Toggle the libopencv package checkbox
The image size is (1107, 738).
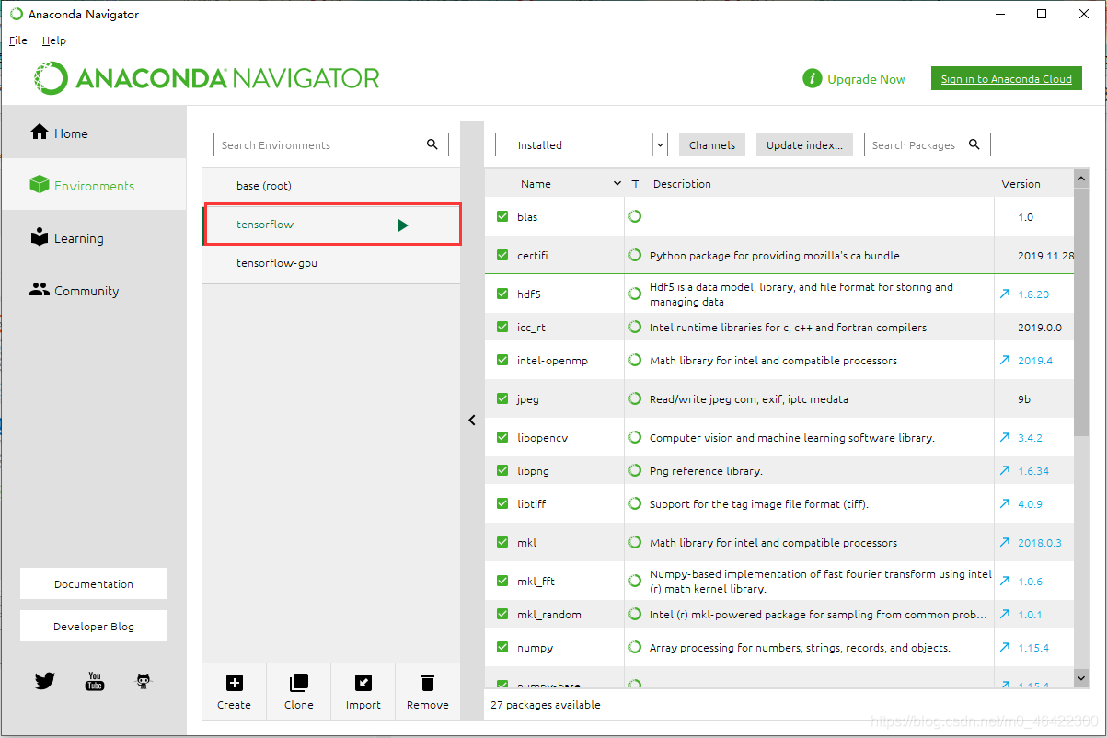click(502, 437)
